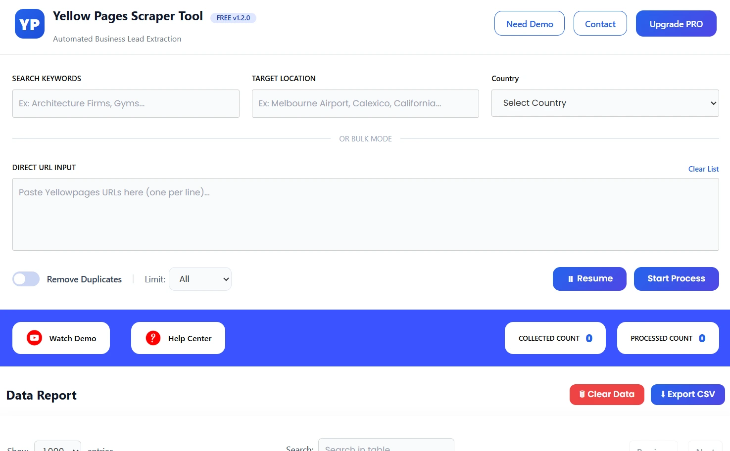730x451 pixels.
Task: Open the Limit dropdown showing All
Action: [200, 279]
